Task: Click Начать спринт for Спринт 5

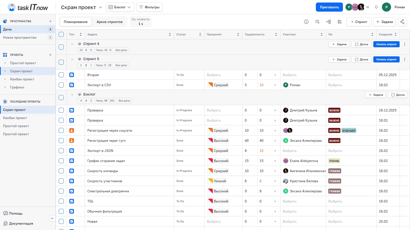Action: click(x=386, y=59)
